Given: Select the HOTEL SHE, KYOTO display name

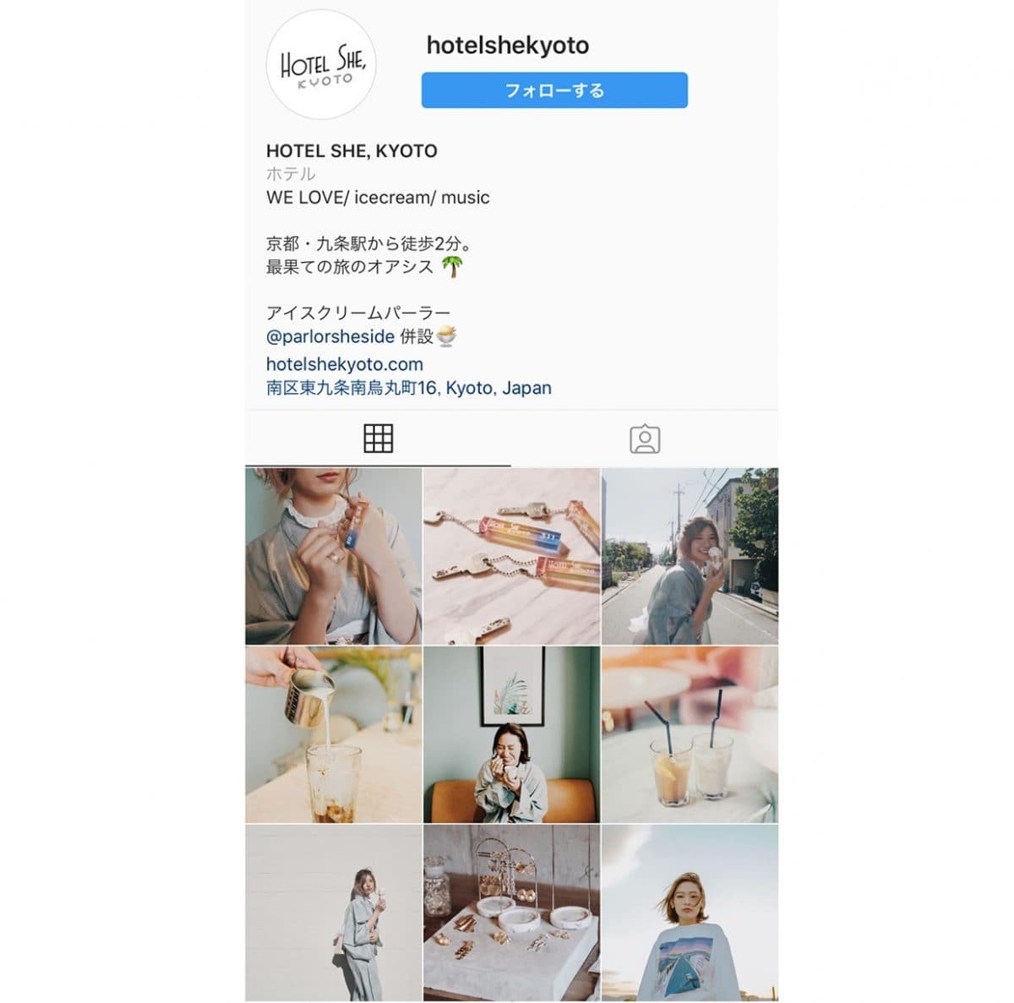Looking at the screenshot, I should 352,151.
